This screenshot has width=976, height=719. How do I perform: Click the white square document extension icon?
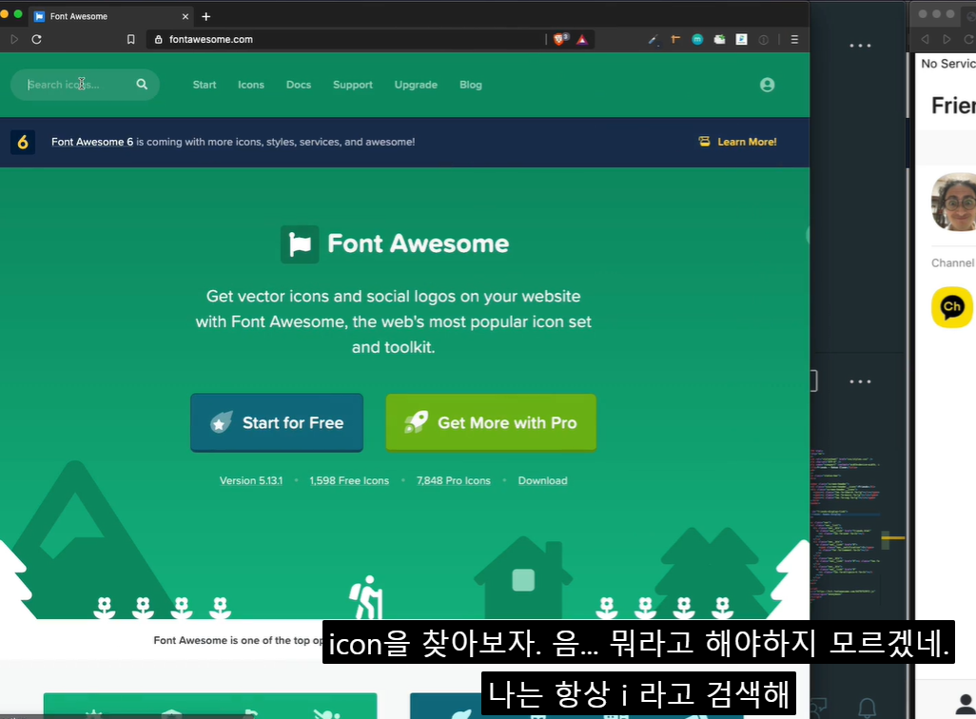[x=741, y=39]
